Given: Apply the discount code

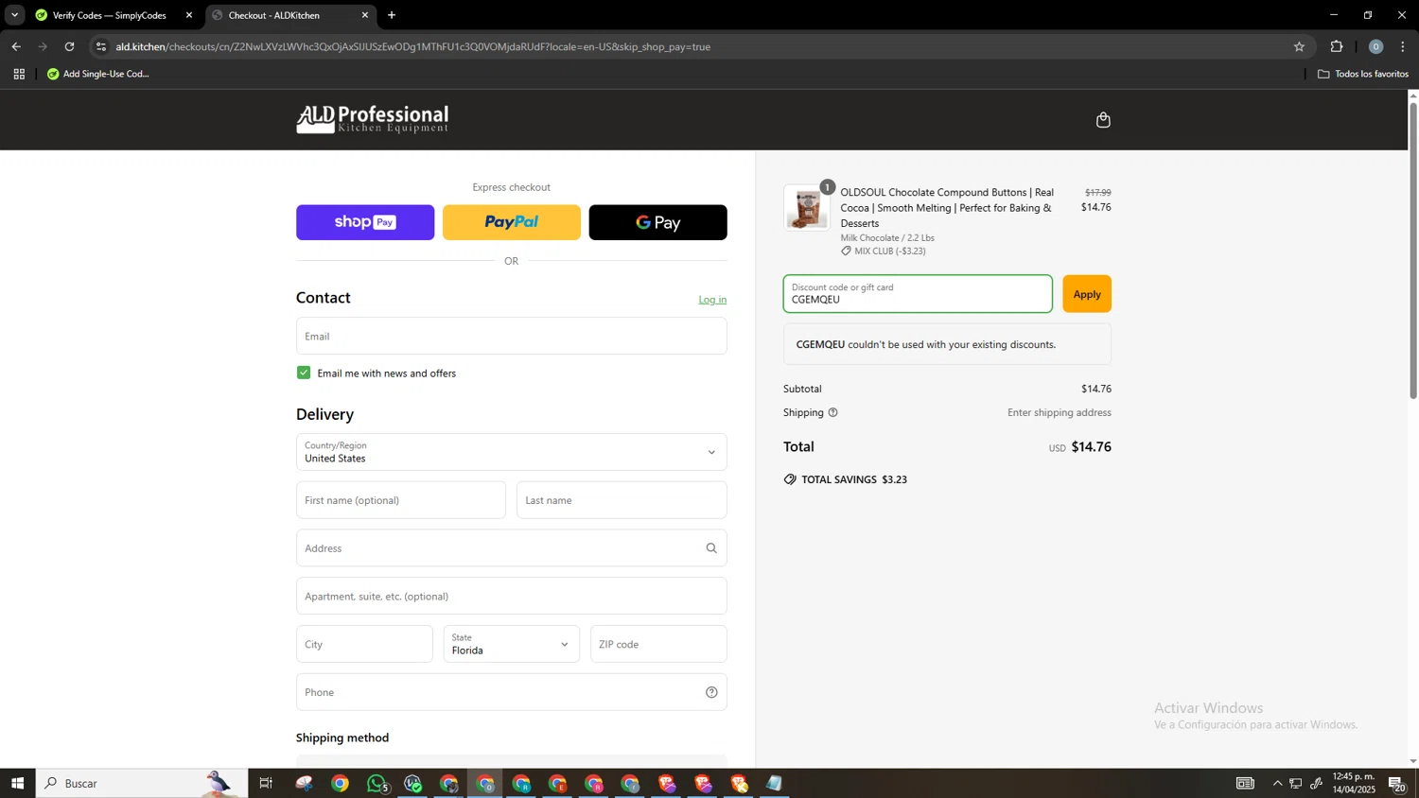Looking at the screenshot, I should click(1086, 294).
